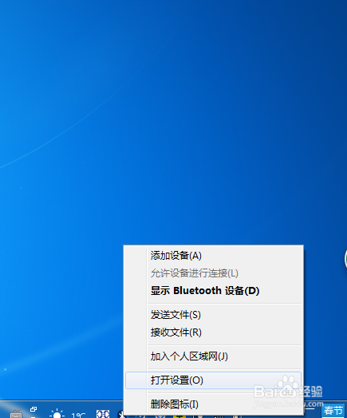Open 显示 Bluetooth 设备(D) menu entry
347x418 pixels.
tap(214, 291)
